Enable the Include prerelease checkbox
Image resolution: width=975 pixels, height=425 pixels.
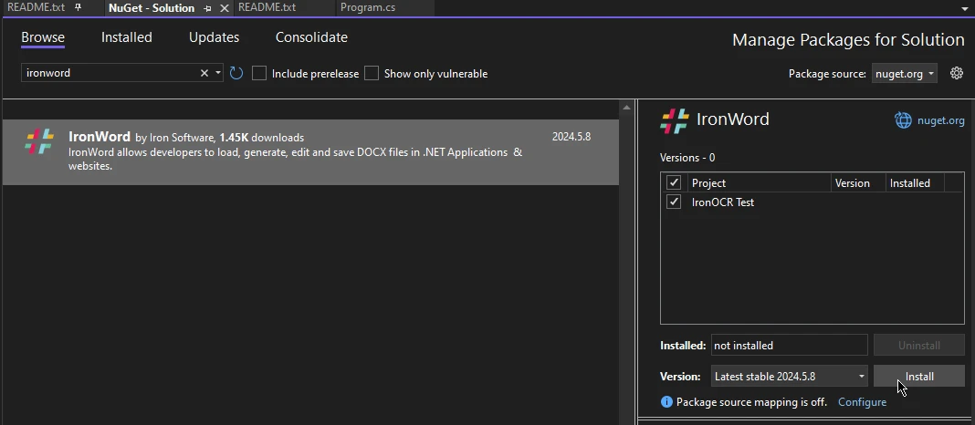[x=259, y=73]
